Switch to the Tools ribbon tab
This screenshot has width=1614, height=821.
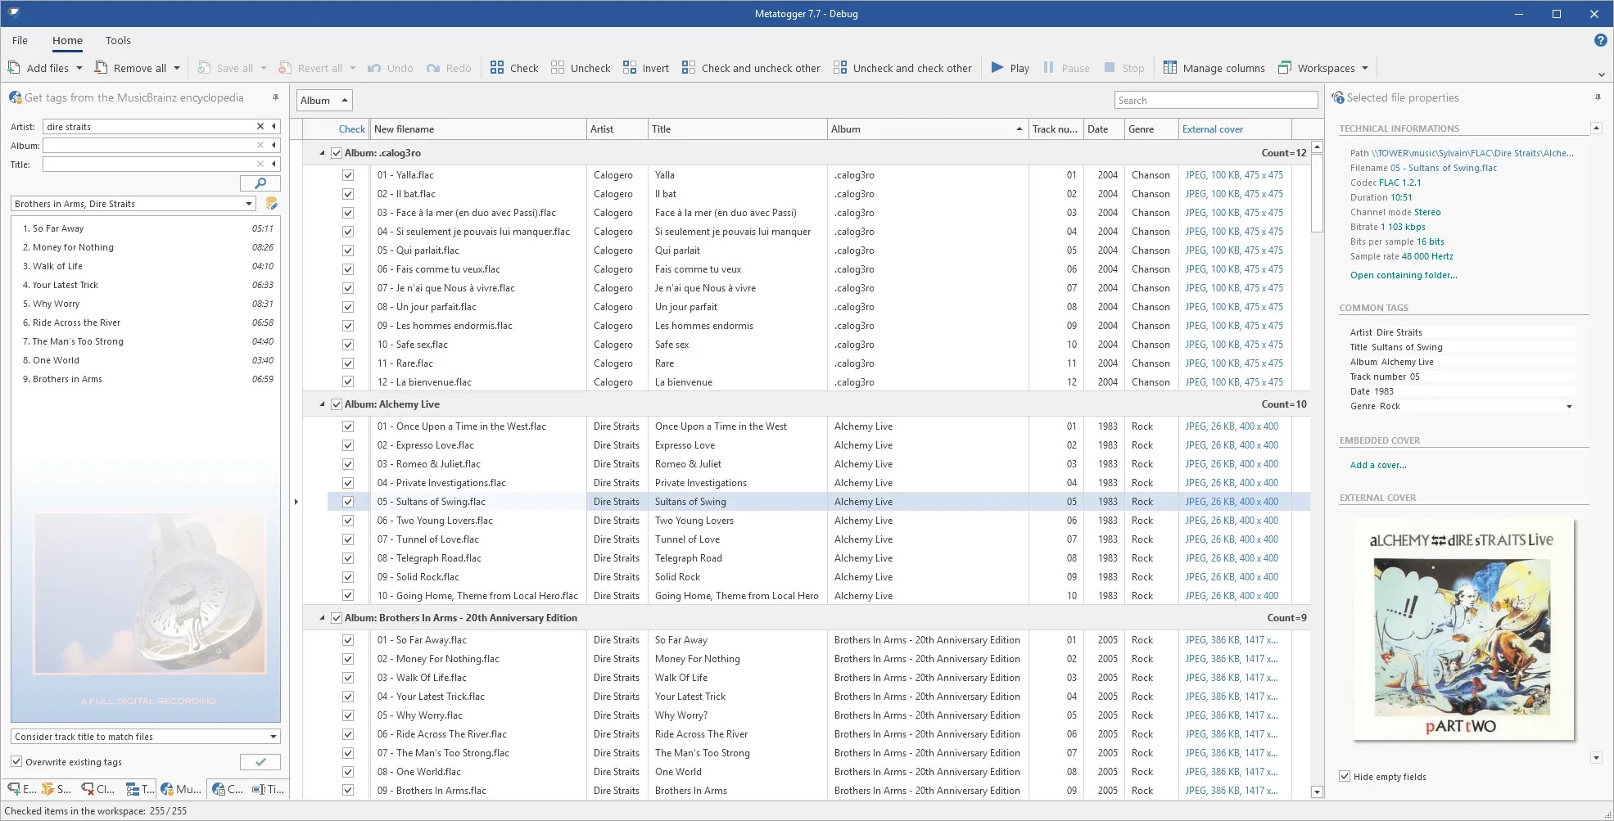[x=118, y=40]
